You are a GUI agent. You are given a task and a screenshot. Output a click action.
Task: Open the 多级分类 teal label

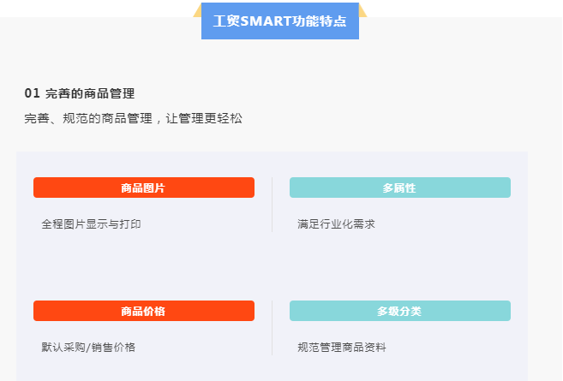(x=400, y=311)
